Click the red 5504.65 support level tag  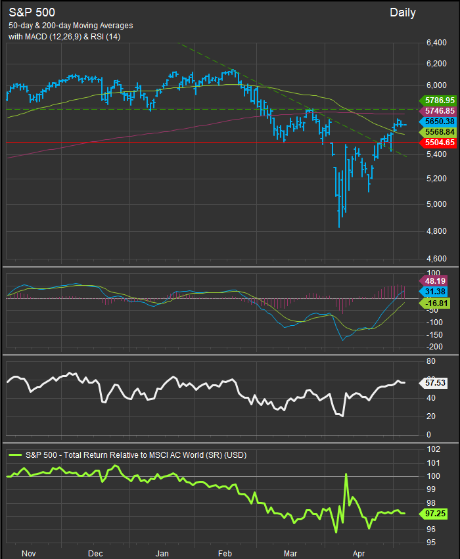(438, 143)
